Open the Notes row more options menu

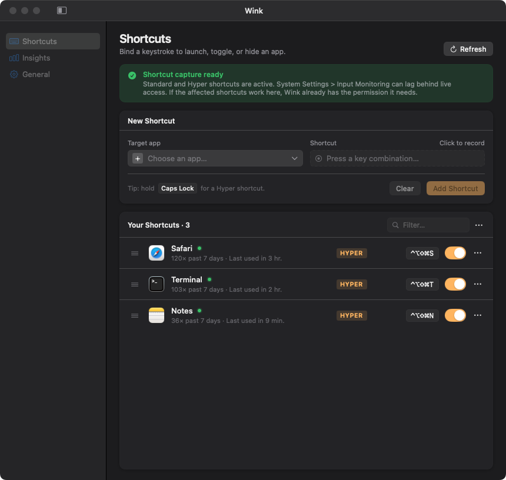[478, 315]
